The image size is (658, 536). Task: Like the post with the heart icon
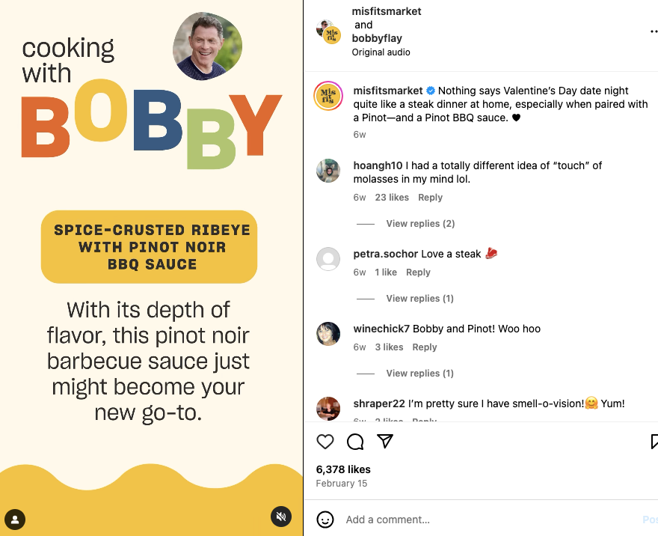point(325,442)
